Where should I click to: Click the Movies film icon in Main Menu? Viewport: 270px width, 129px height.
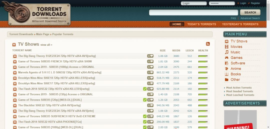coord(226,47)
